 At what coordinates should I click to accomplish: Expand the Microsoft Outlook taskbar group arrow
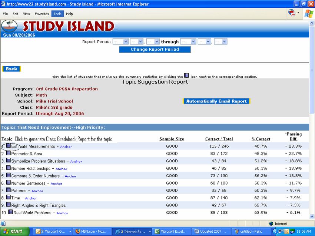tap(70, 232)
